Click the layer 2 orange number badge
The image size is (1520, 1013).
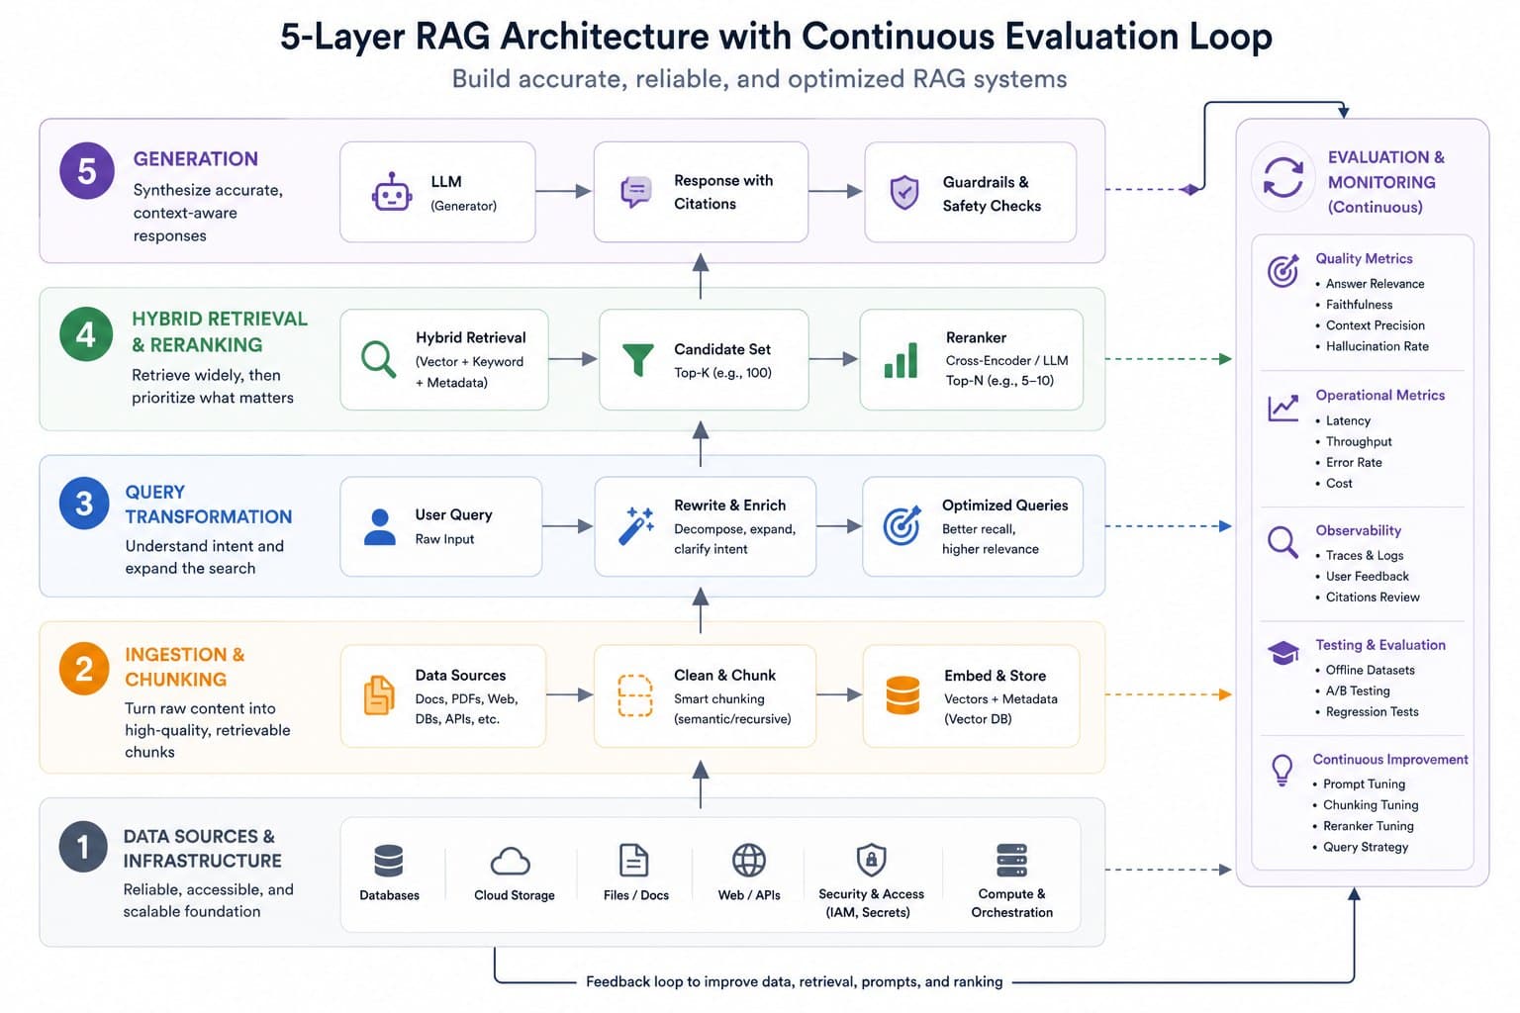(84, 670)
